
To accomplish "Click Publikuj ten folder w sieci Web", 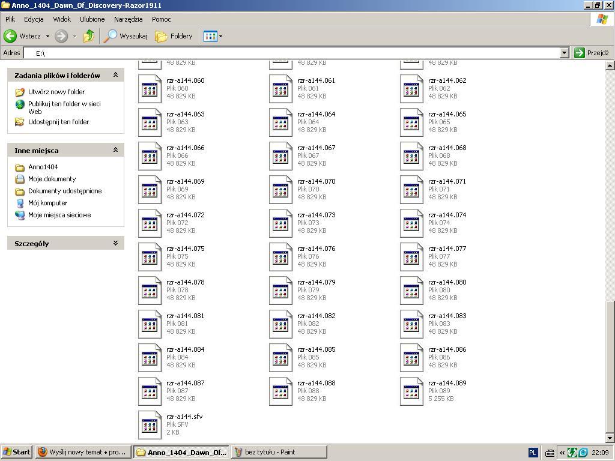I will coord(64,108).
